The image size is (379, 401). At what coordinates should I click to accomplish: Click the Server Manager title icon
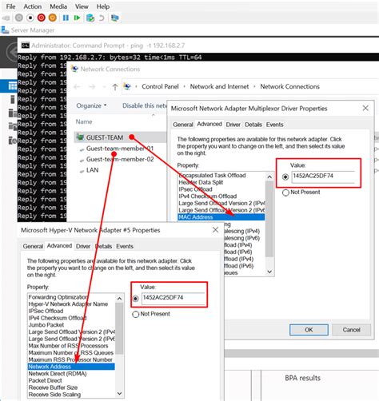point(5,30)
